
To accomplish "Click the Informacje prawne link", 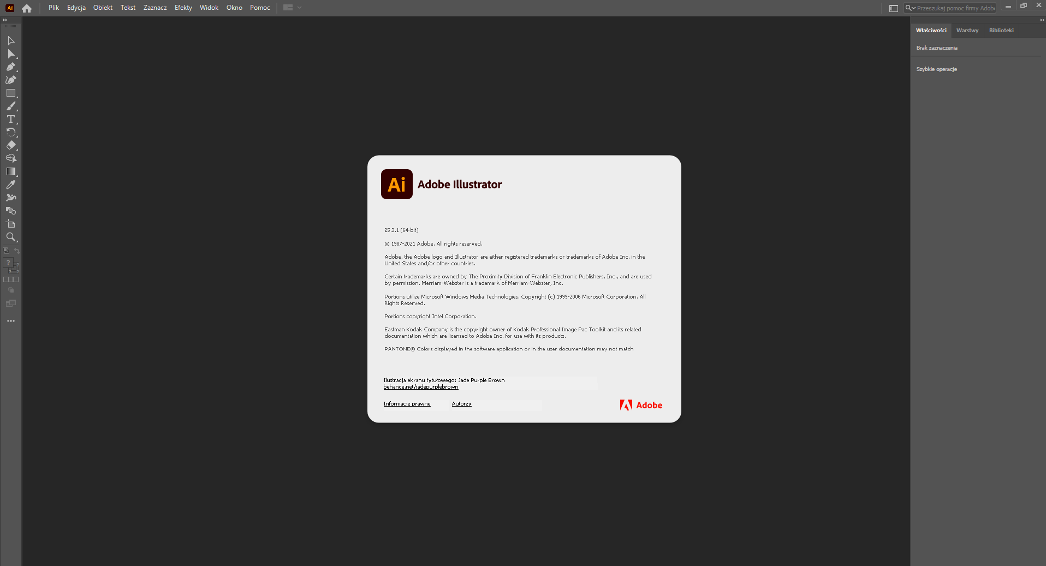I will click(407, 404).
